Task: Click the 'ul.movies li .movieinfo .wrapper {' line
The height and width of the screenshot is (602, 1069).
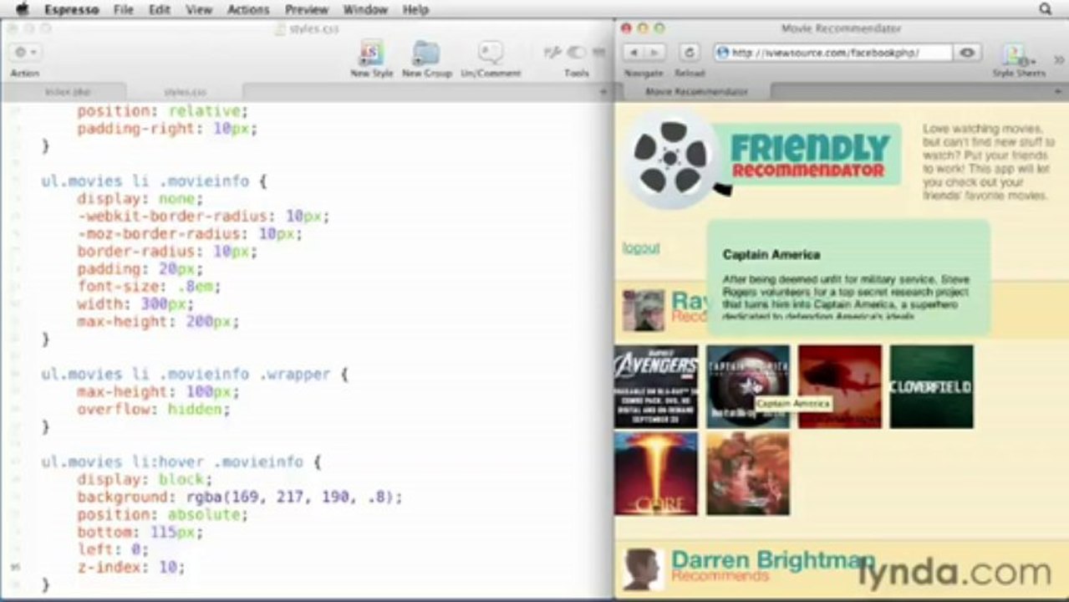Action: 195,375
